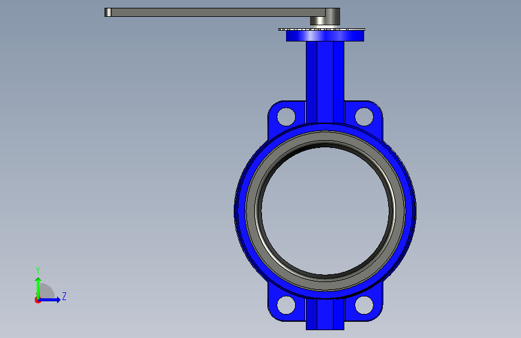Image resolution: width=521 pixels, height=338 pixels.
Task: Select the top-left bolt hole of the valve body
Action: click(286, 117)
